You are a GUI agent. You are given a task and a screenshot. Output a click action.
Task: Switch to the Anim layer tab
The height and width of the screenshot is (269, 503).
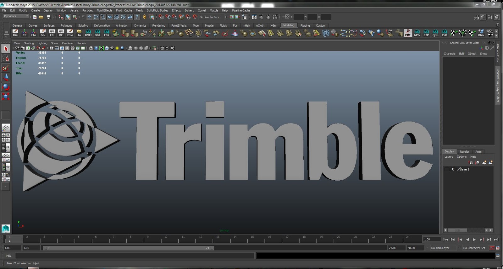pos(478,151)
